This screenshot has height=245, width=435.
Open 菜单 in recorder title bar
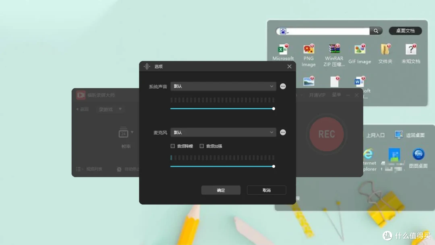coord(336,95)
